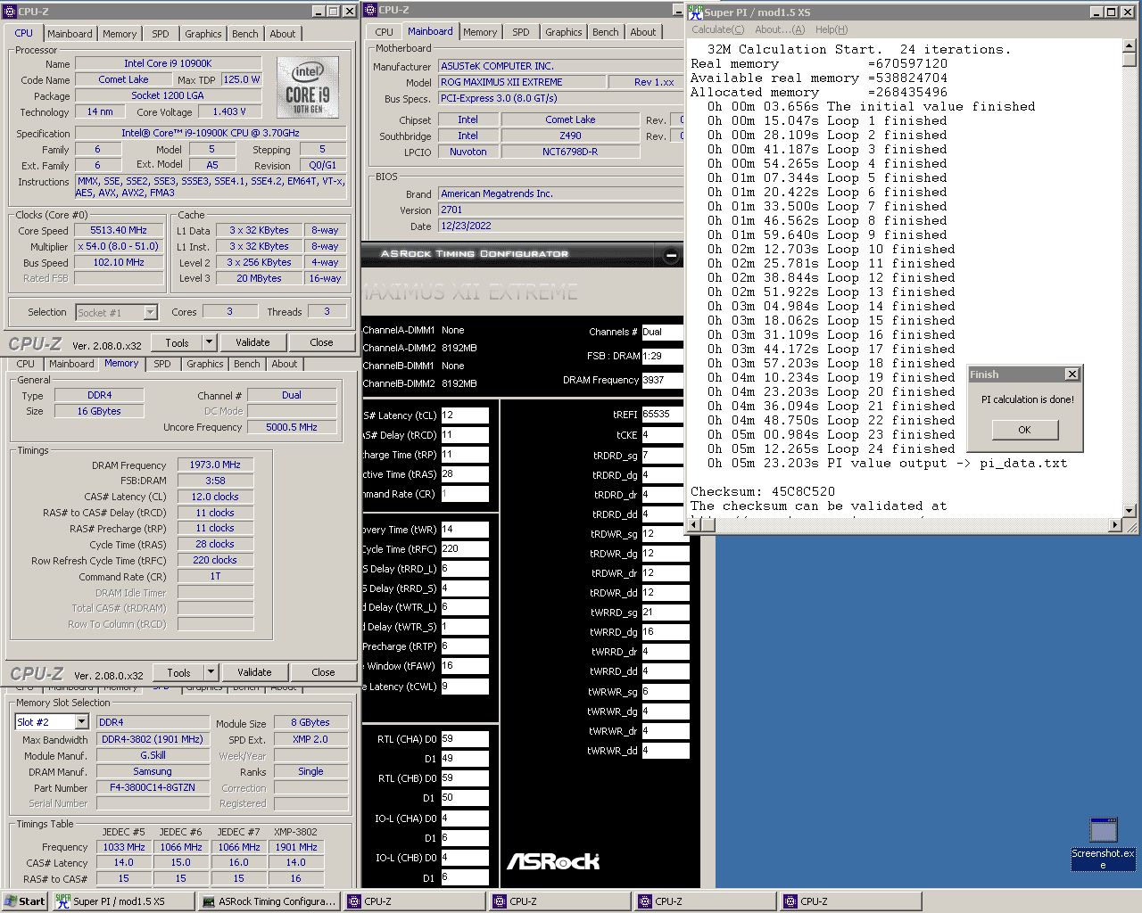
Task: Click the tWR recovery time field showing 14
Action: (465, 530)
